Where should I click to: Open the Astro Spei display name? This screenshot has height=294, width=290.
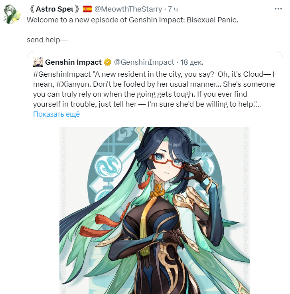(55, 9)
